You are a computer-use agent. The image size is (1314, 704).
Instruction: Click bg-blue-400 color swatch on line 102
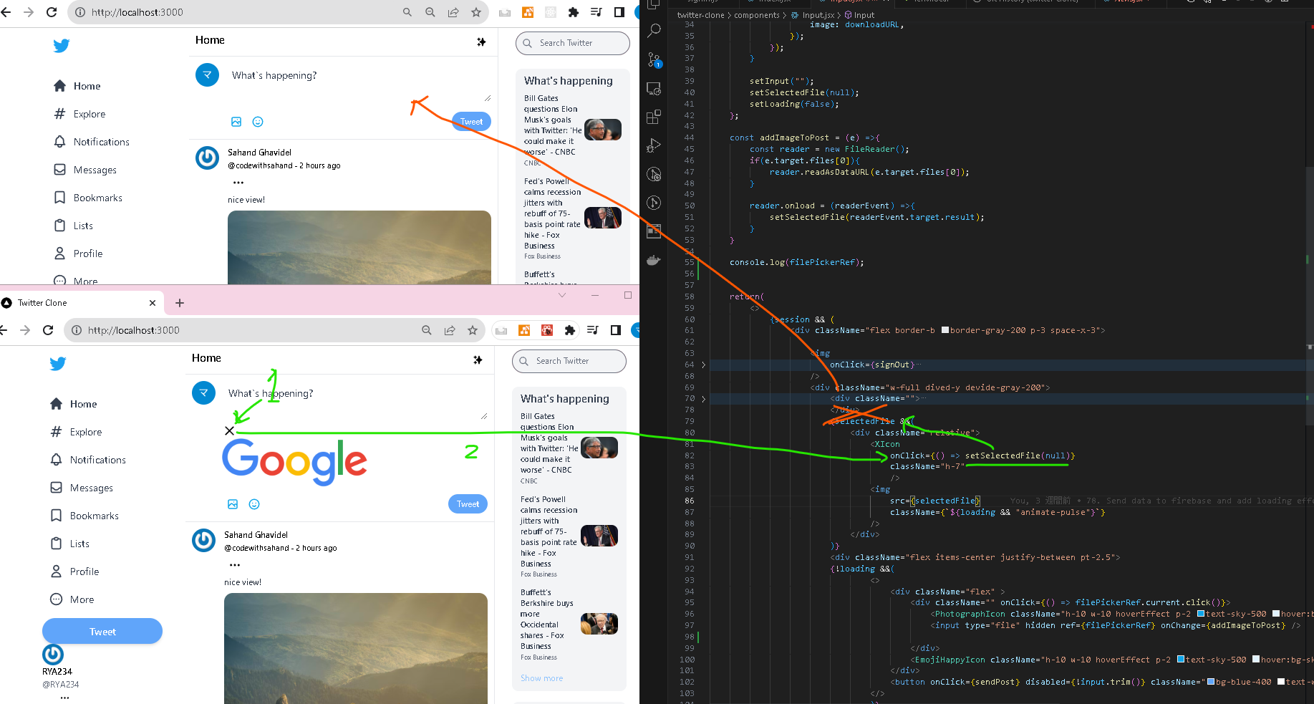tap(1211, 682)
